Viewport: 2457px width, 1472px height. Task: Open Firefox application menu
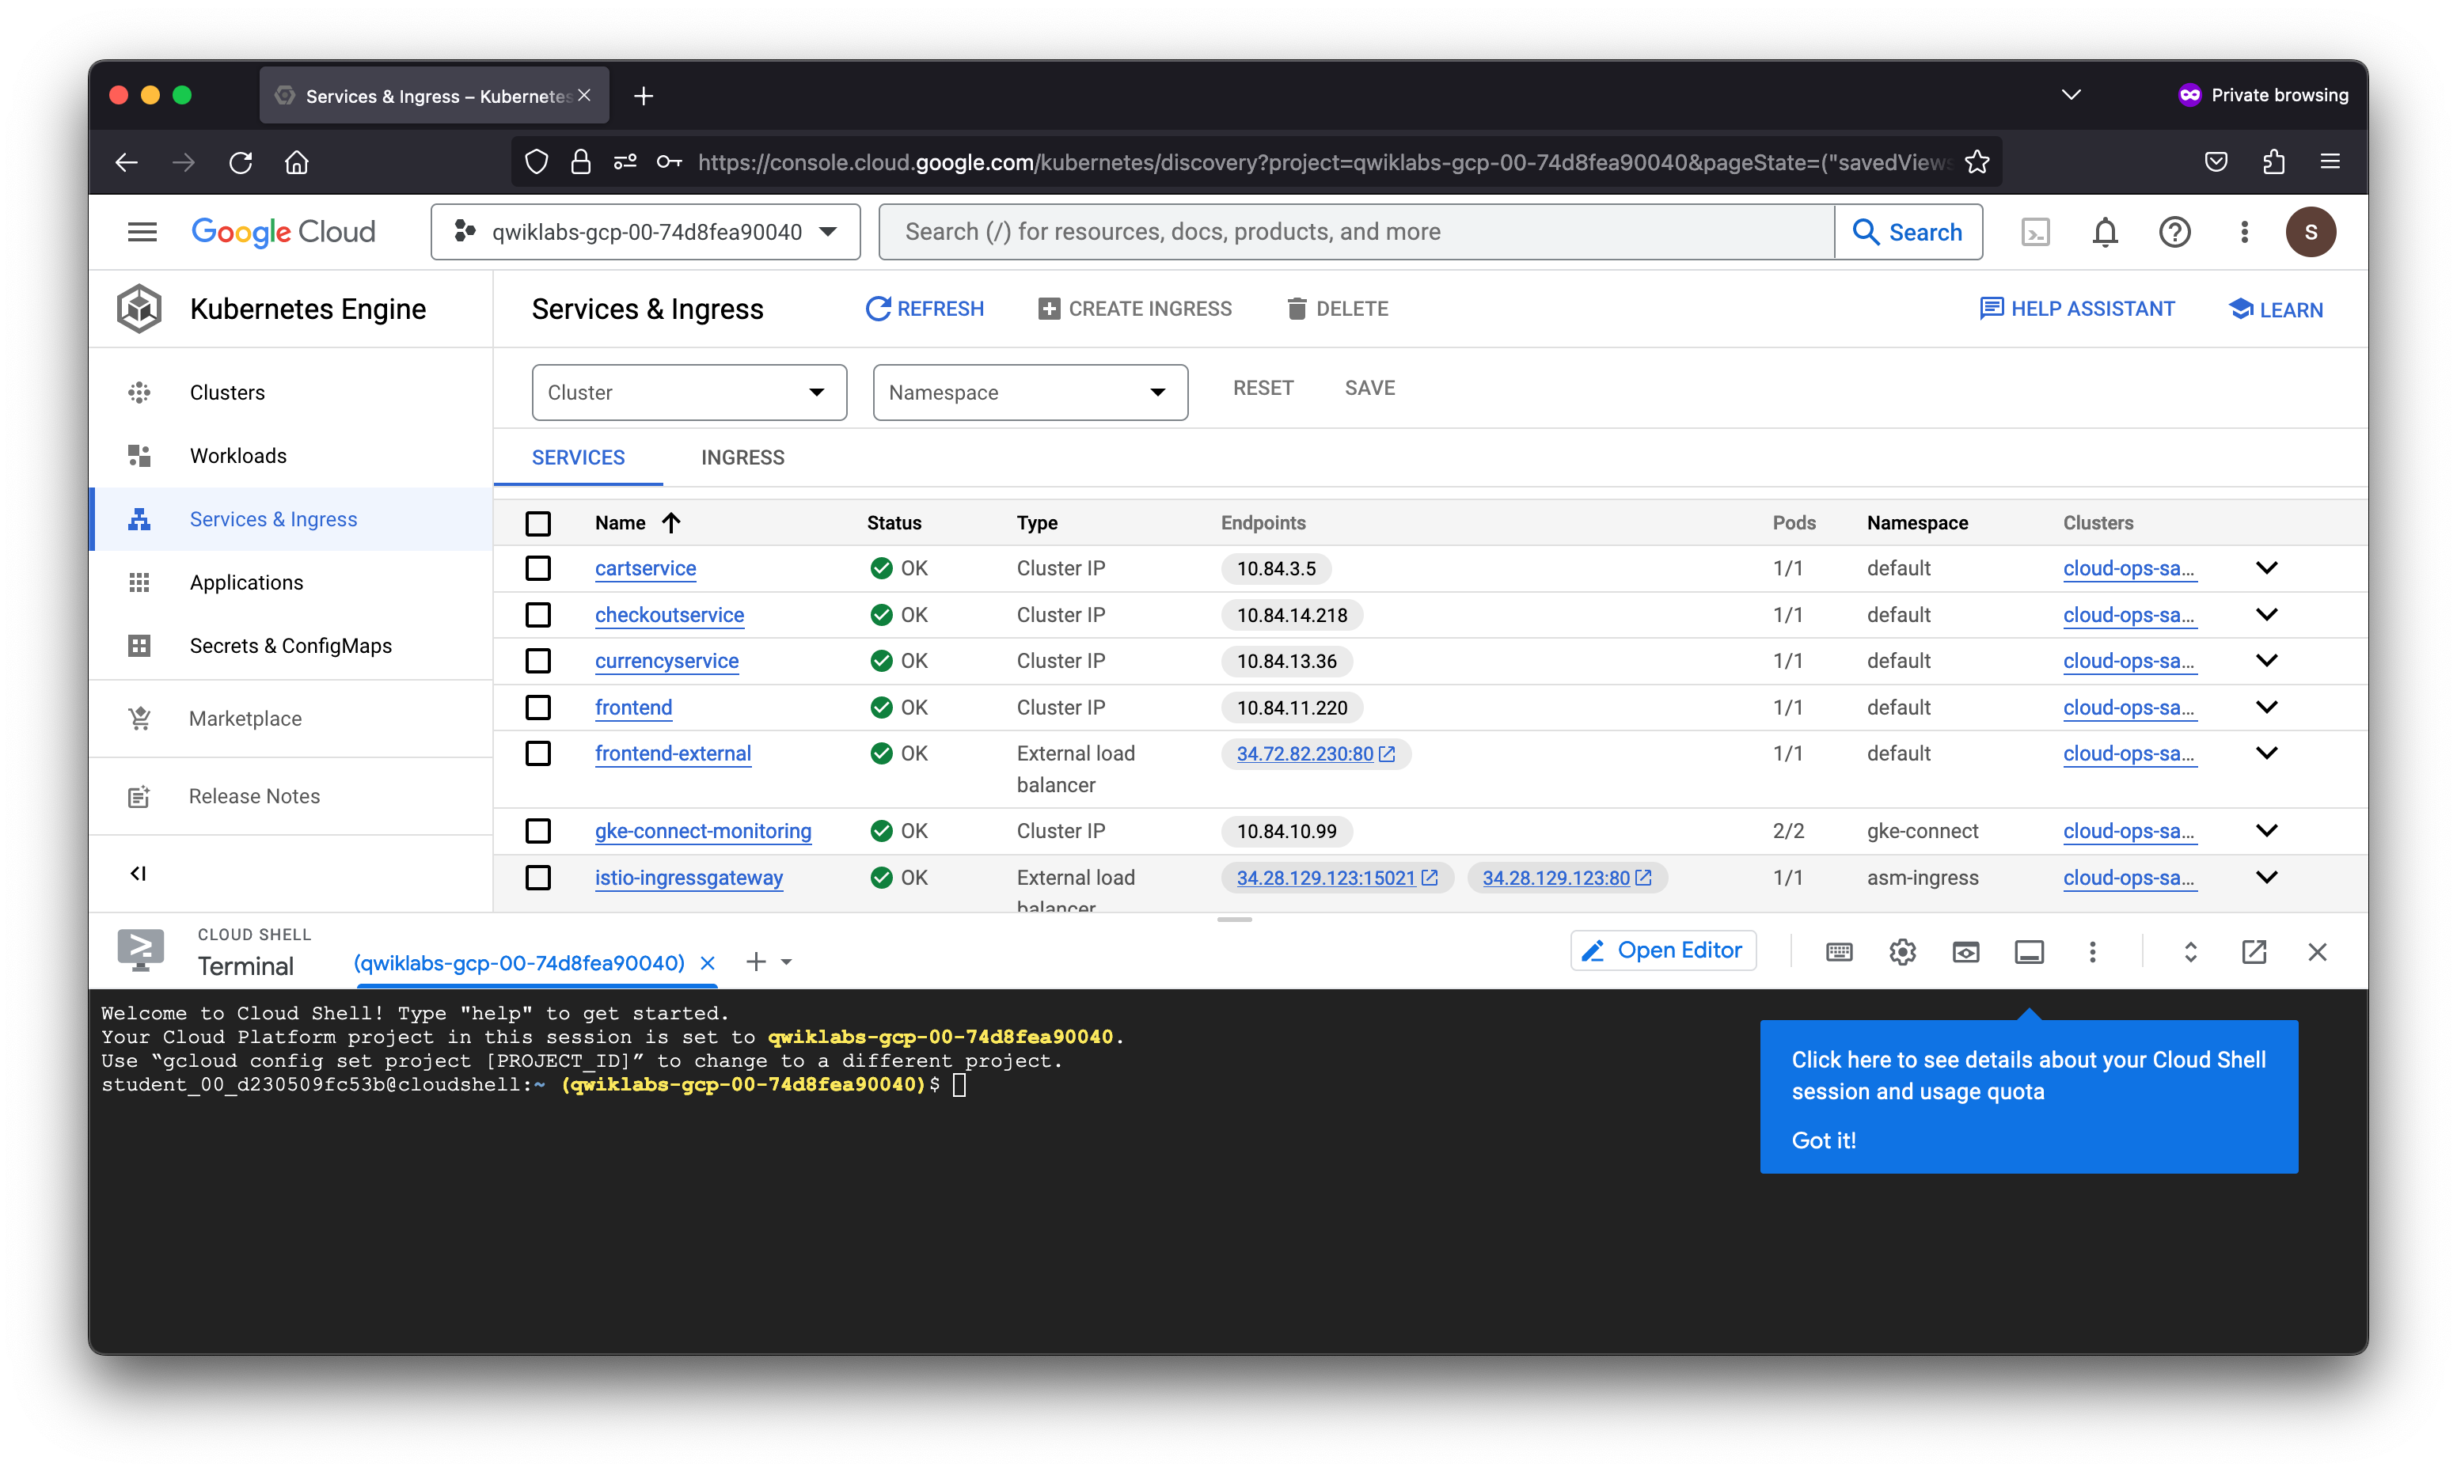[x=2330, y=161]
